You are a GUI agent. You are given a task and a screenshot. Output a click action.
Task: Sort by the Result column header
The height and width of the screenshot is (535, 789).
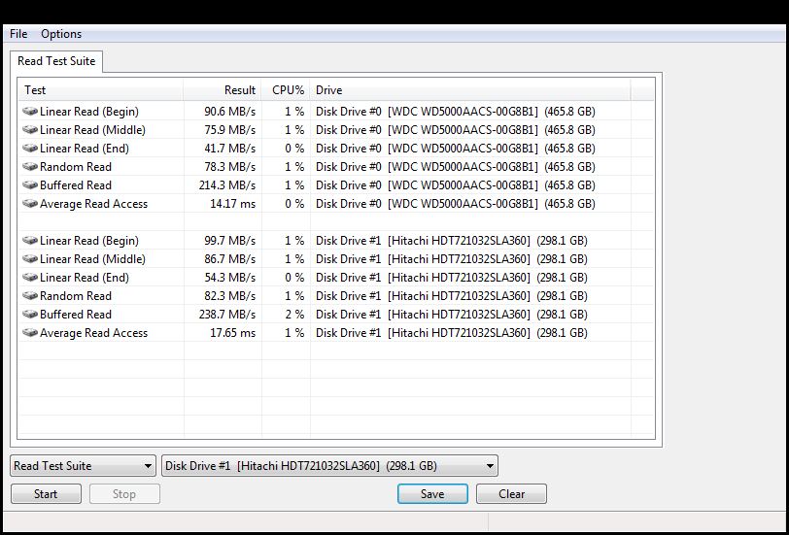223,89
